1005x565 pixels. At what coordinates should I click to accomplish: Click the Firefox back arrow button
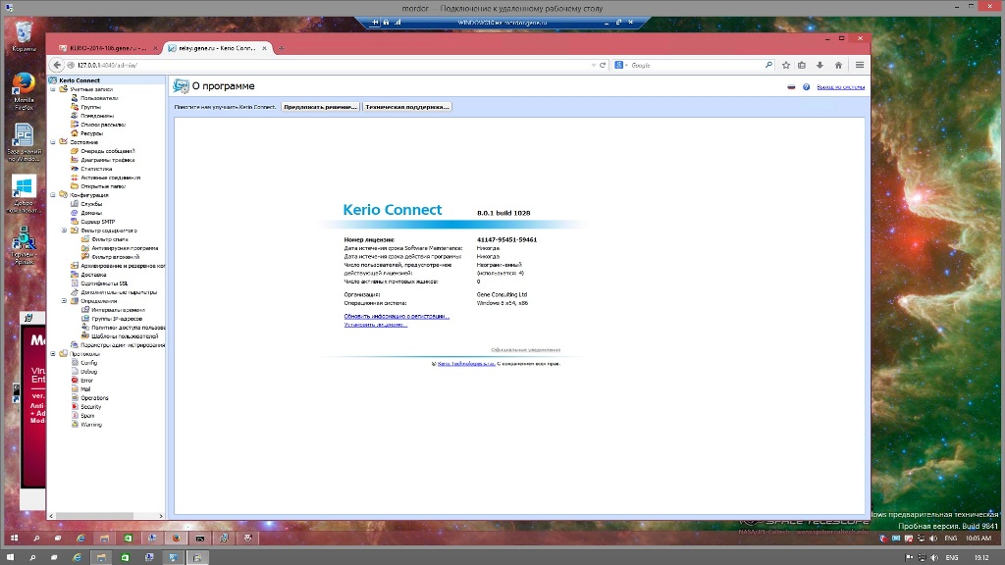click(57, 65)
